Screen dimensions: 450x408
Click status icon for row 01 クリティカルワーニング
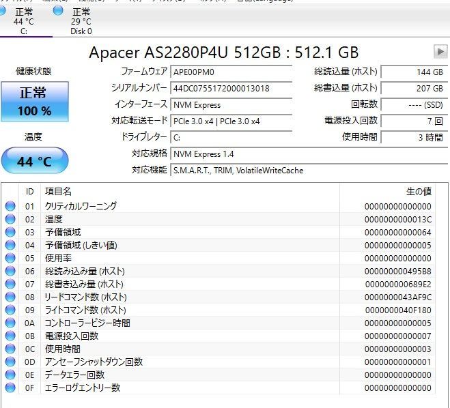point(10,206)
